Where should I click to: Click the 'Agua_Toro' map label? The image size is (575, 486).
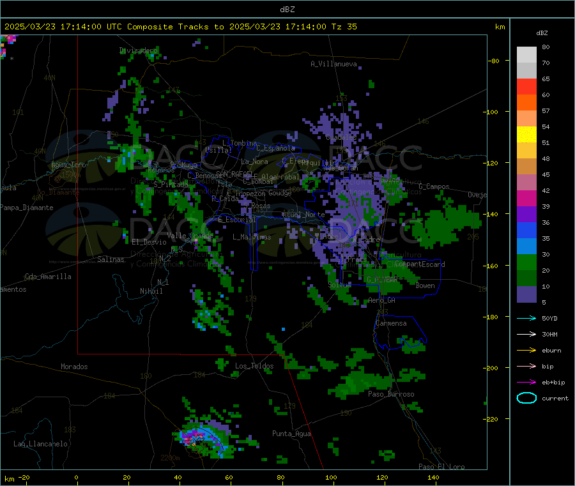click(68, 165)
